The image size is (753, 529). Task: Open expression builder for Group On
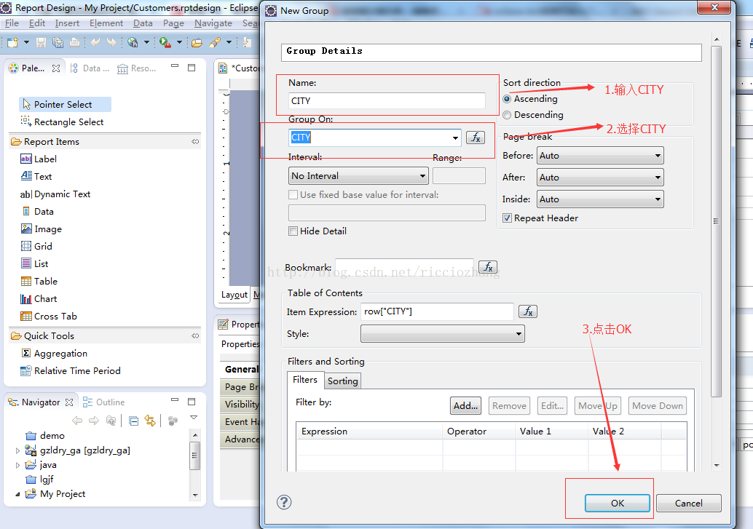pyautogui.click(x=476, y=138)
